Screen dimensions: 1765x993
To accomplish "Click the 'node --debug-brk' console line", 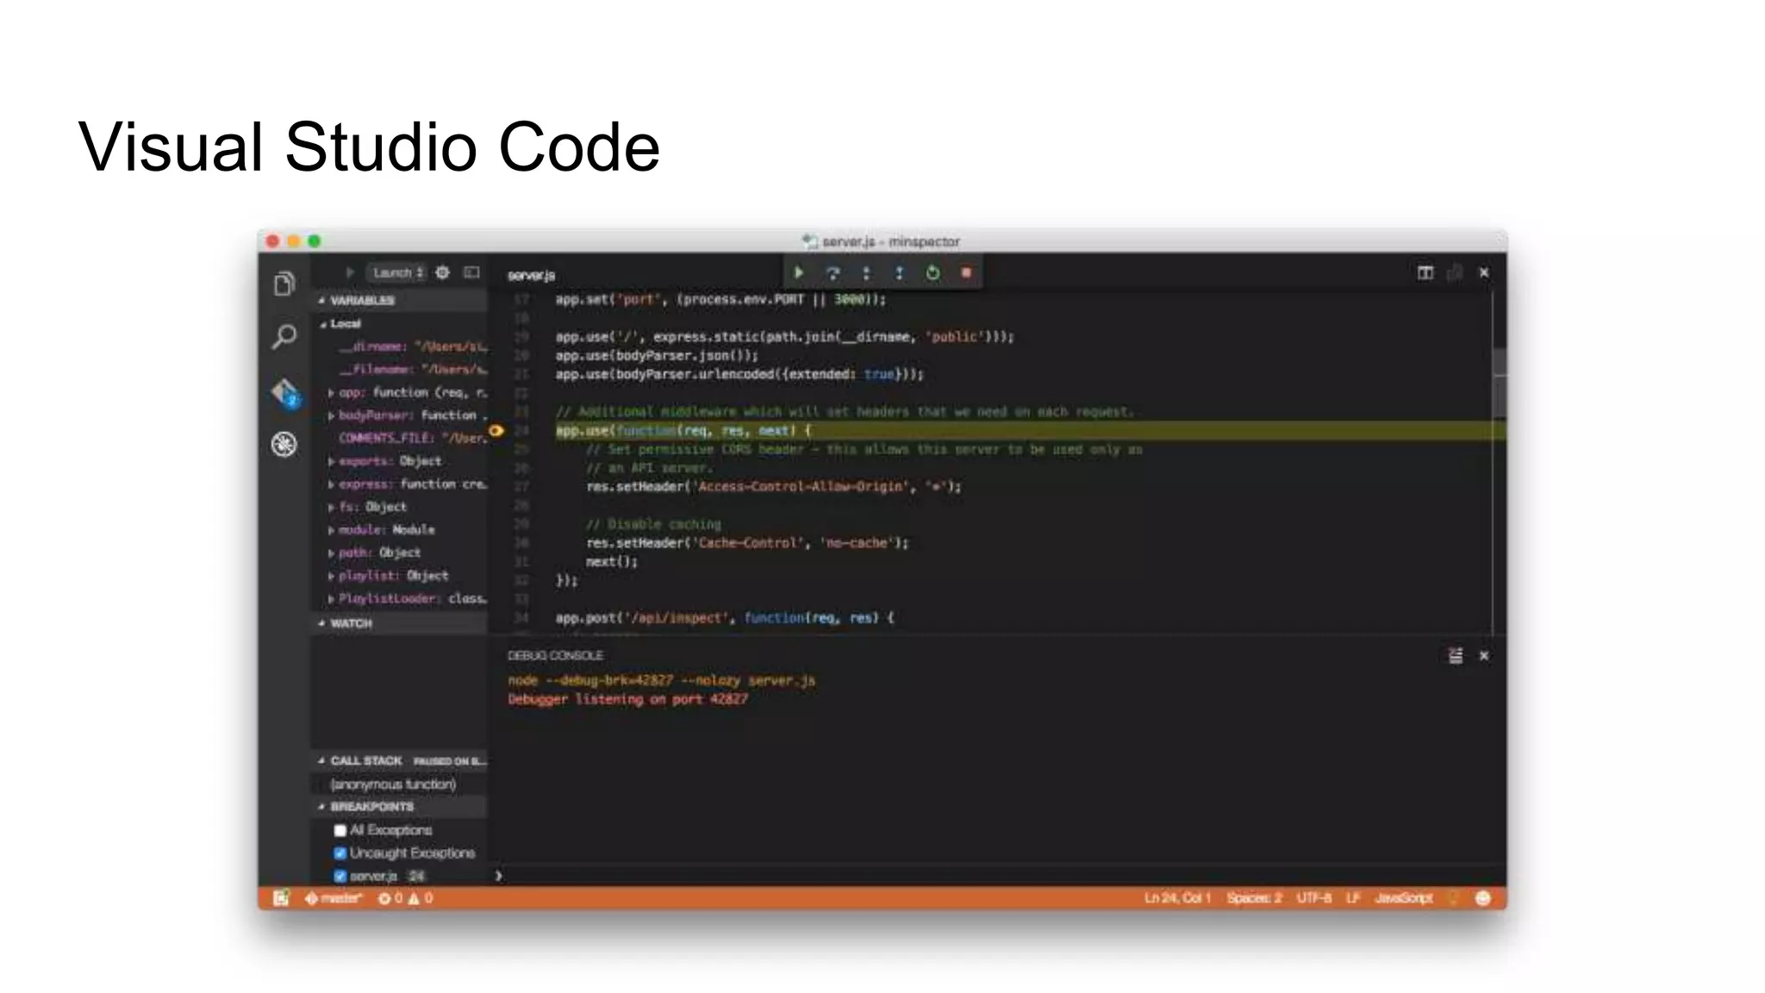I will [x=661, y=680].
